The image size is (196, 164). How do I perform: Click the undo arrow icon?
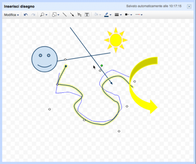pyautogui.click(x=26, y=15)
